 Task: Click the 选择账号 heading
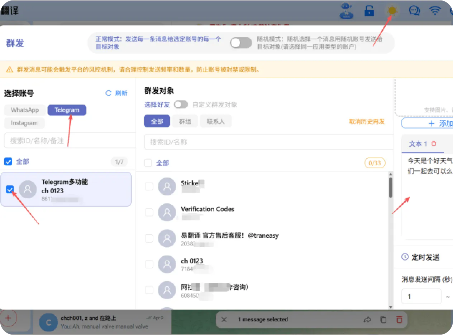[19, 93]
